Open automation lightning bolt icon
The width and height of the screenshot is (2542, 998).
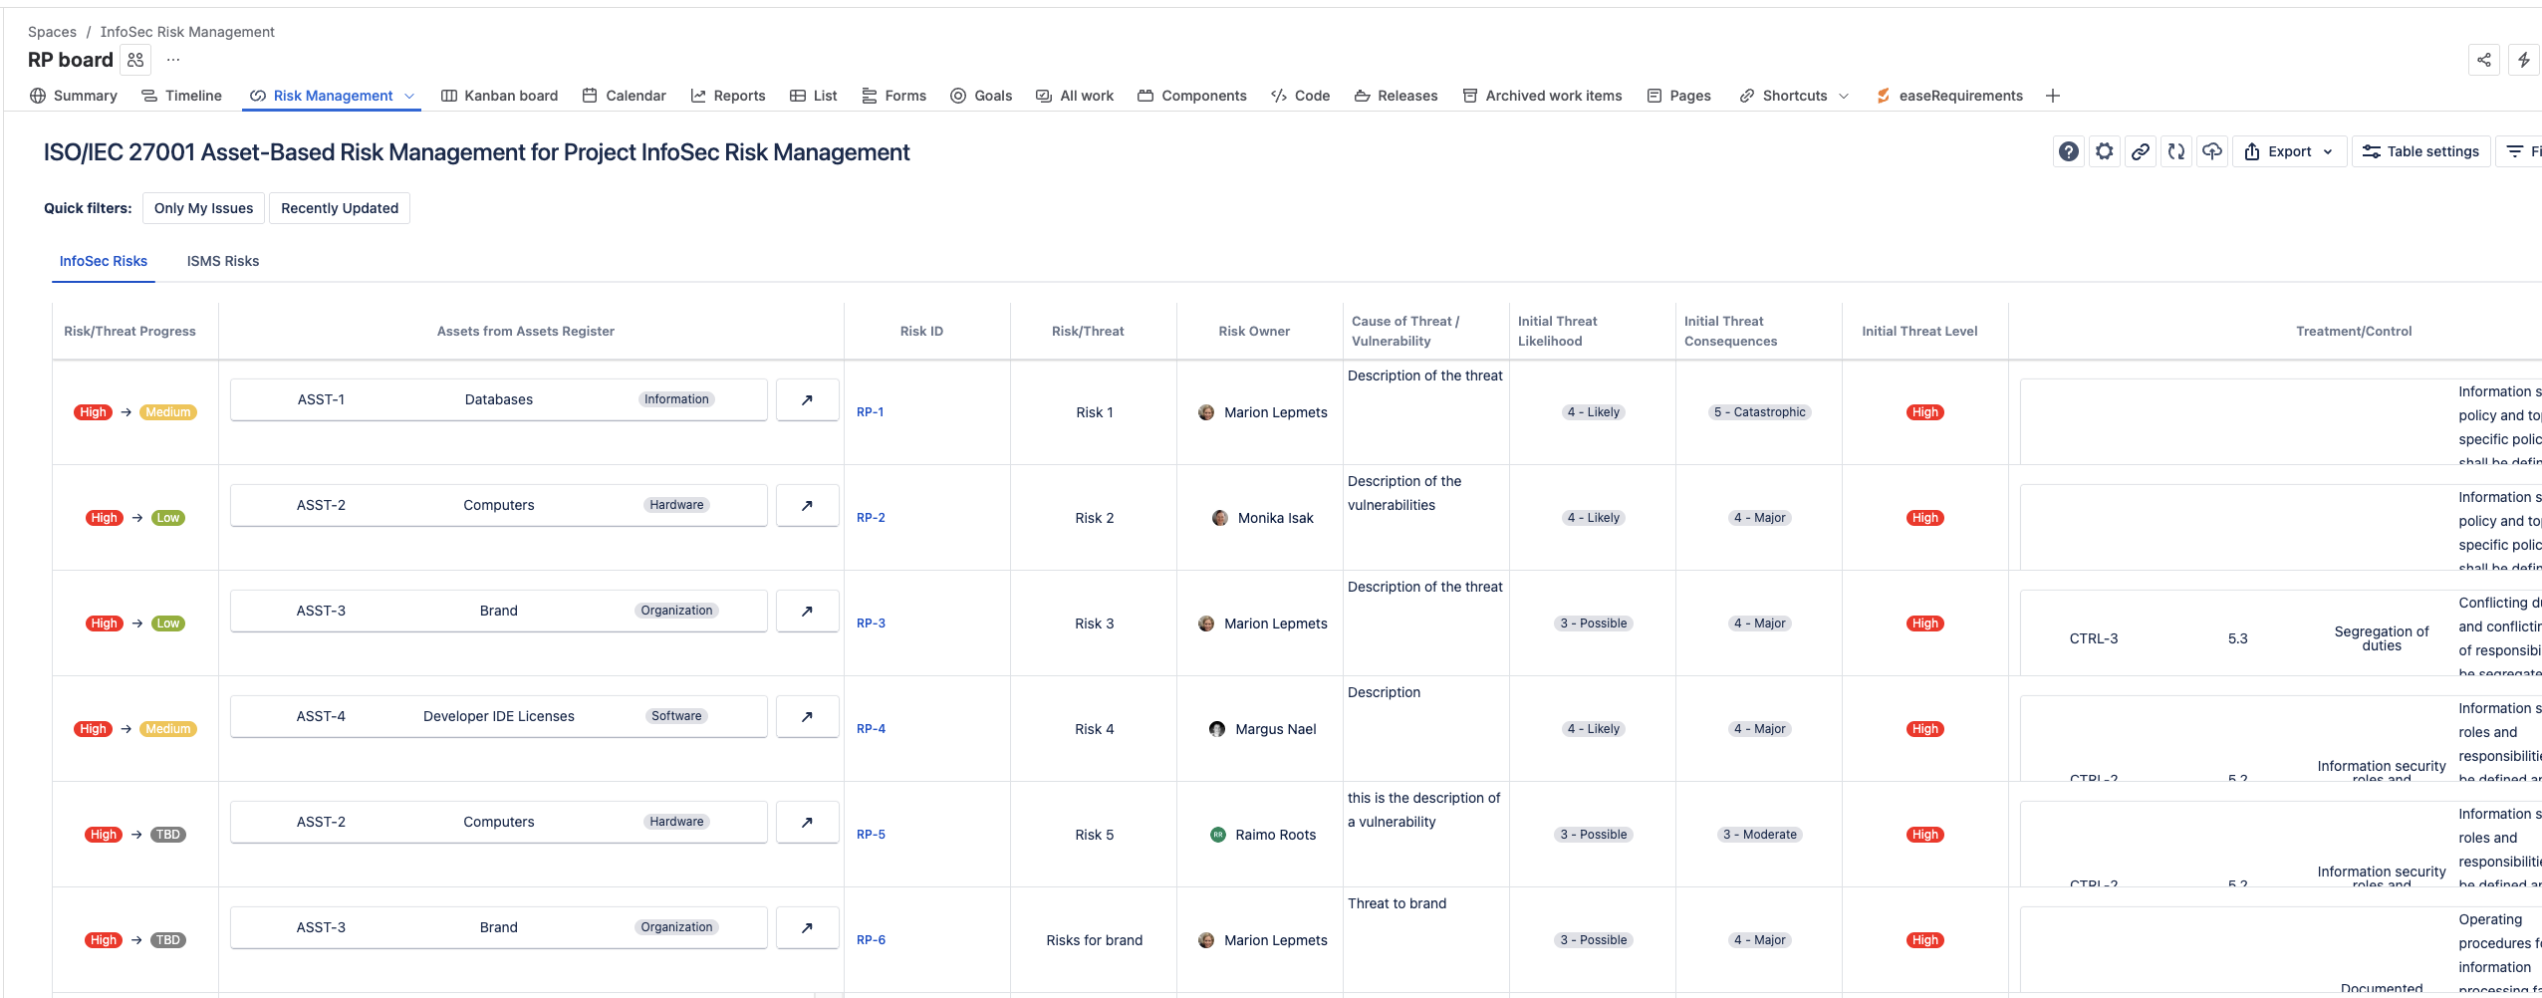[x=2524, y=60]
